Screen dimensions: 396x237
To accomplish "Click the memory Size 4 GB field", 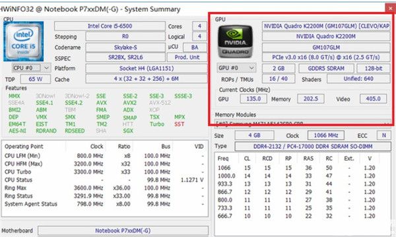I will (254, 135).
